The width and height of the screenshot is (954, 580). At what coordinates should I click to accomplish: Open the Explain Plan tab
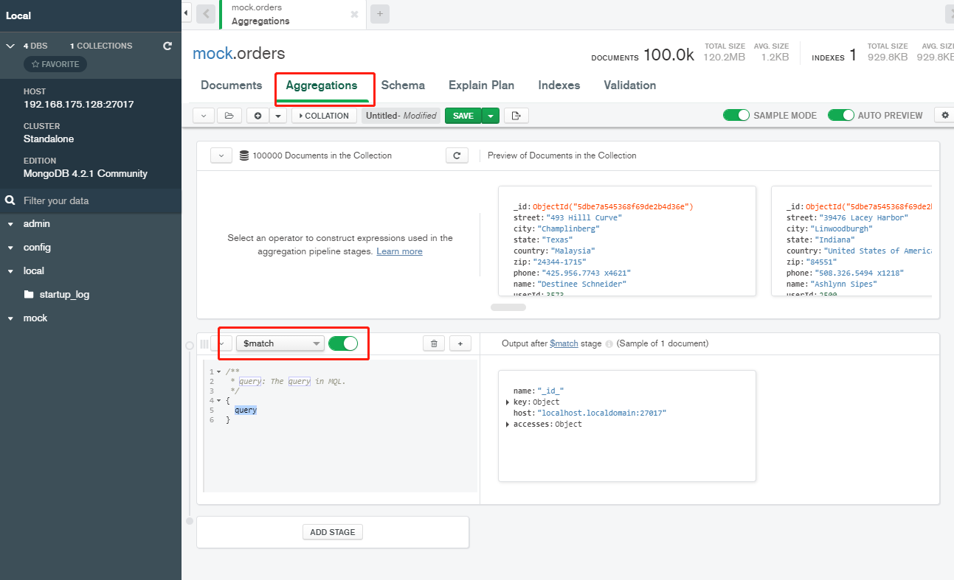click(481, 85)
